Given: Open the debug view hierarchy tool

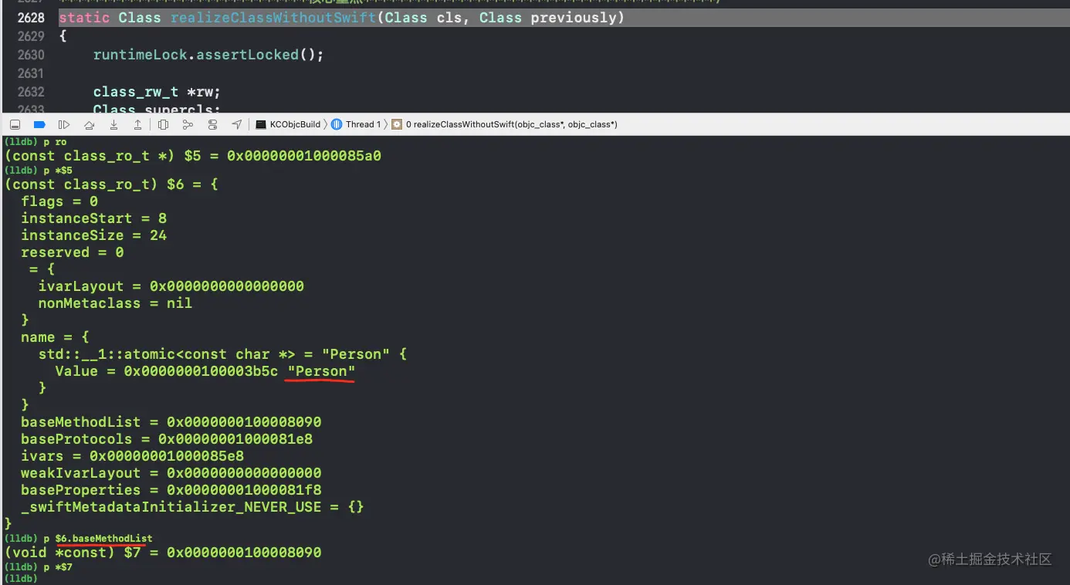Looking at the screenshot, I should pos(163,124).
